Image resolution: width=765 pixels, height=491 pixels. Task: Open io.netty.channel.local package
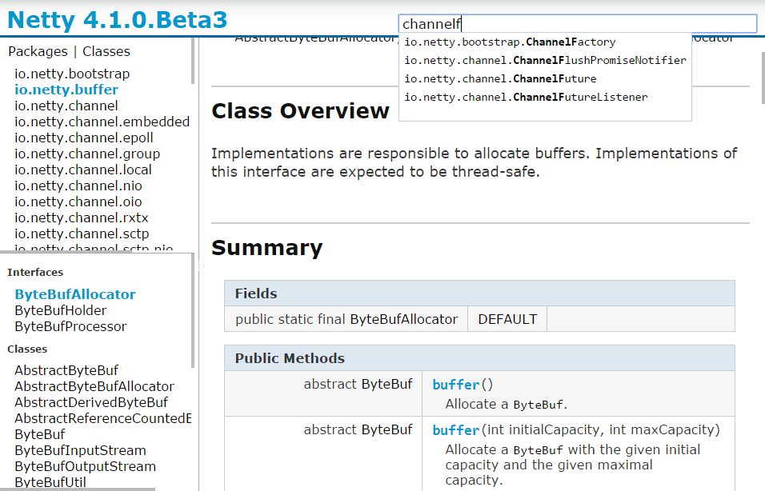[x=83, y=170]
